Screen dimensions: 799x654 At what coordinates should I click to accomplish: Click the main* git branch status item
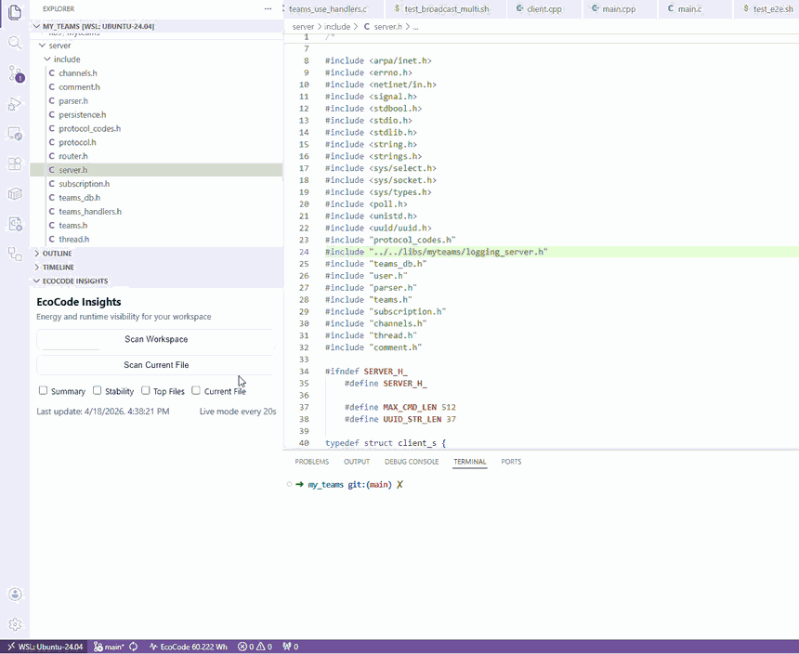(109, 647)
